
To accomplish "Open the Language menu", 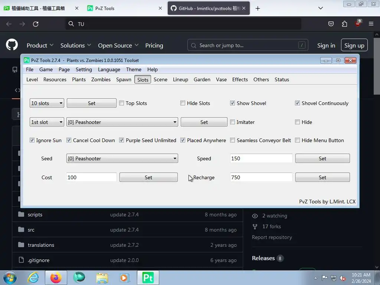I will [x=109, y=69].
